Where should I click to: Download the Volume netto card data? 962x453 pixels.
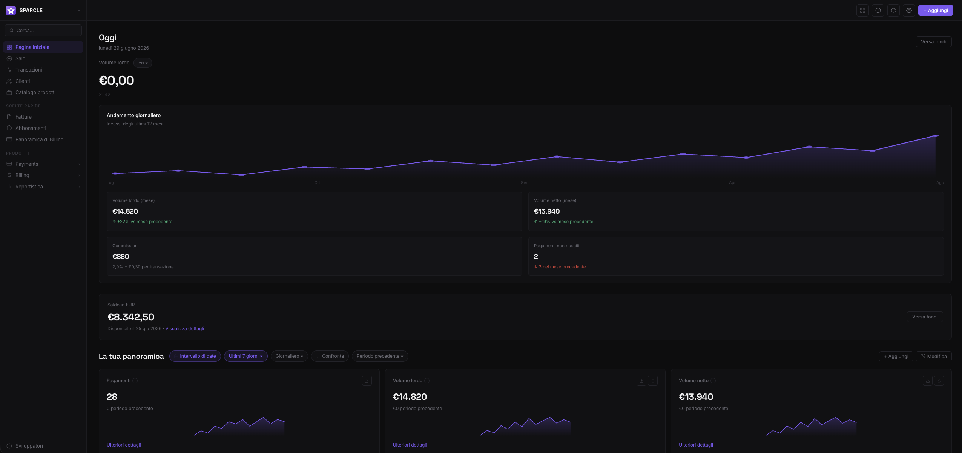pyautogui.click(x=927, y=381)
